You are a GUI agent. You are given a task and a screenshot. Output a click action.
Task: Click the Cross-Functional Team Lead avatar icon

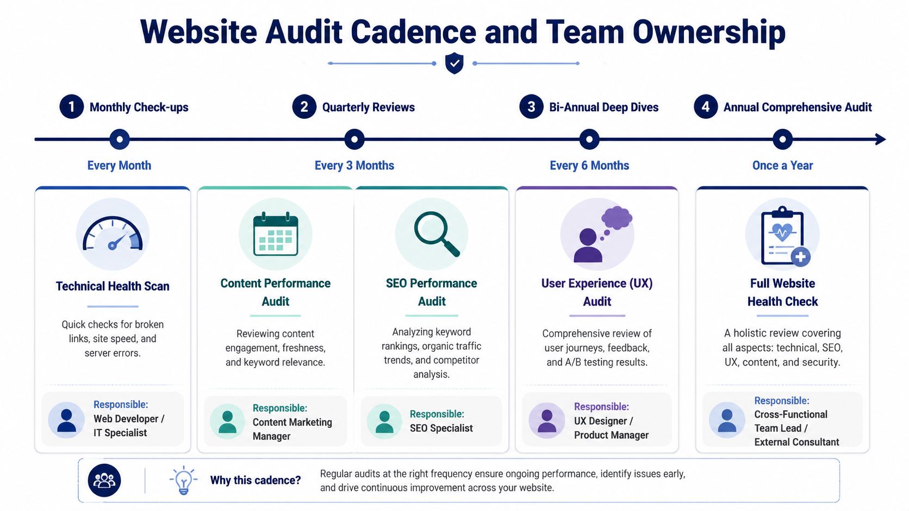[727, 420]
